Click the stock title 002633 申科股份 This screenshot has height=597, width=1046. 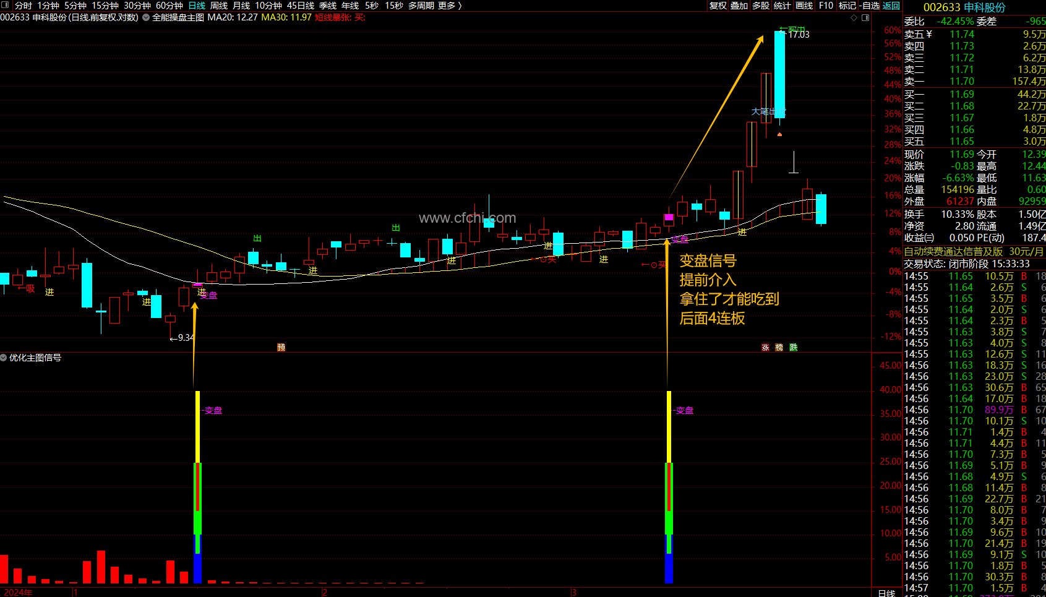tap(964, 7)
